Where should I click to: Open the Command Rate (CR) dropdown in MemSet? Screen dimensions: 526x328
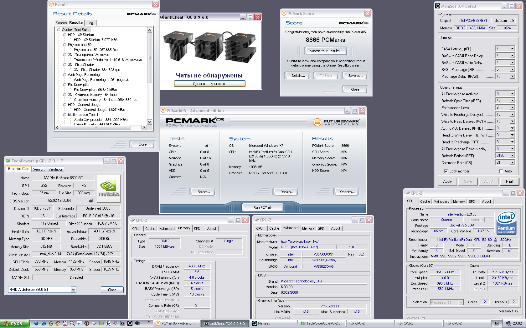click(512, 162)
